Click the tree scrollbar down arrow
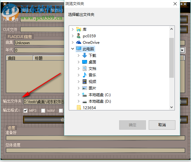This screenshot has height=162, width=191. point(171,107)
